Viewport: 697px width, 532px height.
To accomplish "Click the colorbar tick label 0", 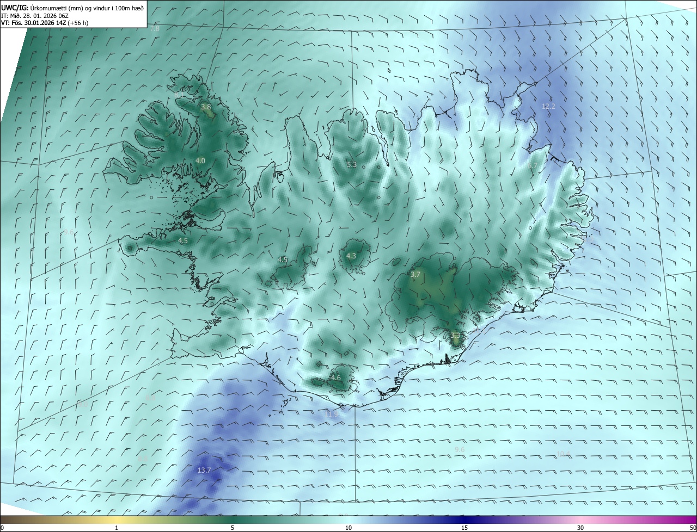I will click(2, 528).
